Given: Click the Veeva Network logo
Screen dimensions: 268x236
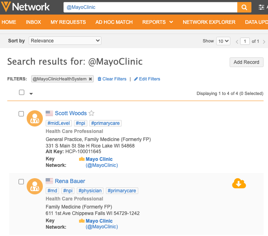Looking at the screenshot, I should point(25,7).
